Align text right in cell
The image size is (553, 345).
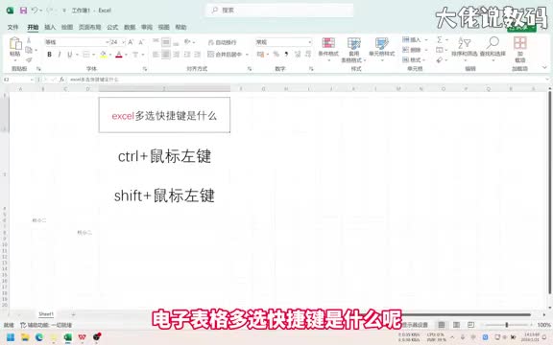coord(176,55)
